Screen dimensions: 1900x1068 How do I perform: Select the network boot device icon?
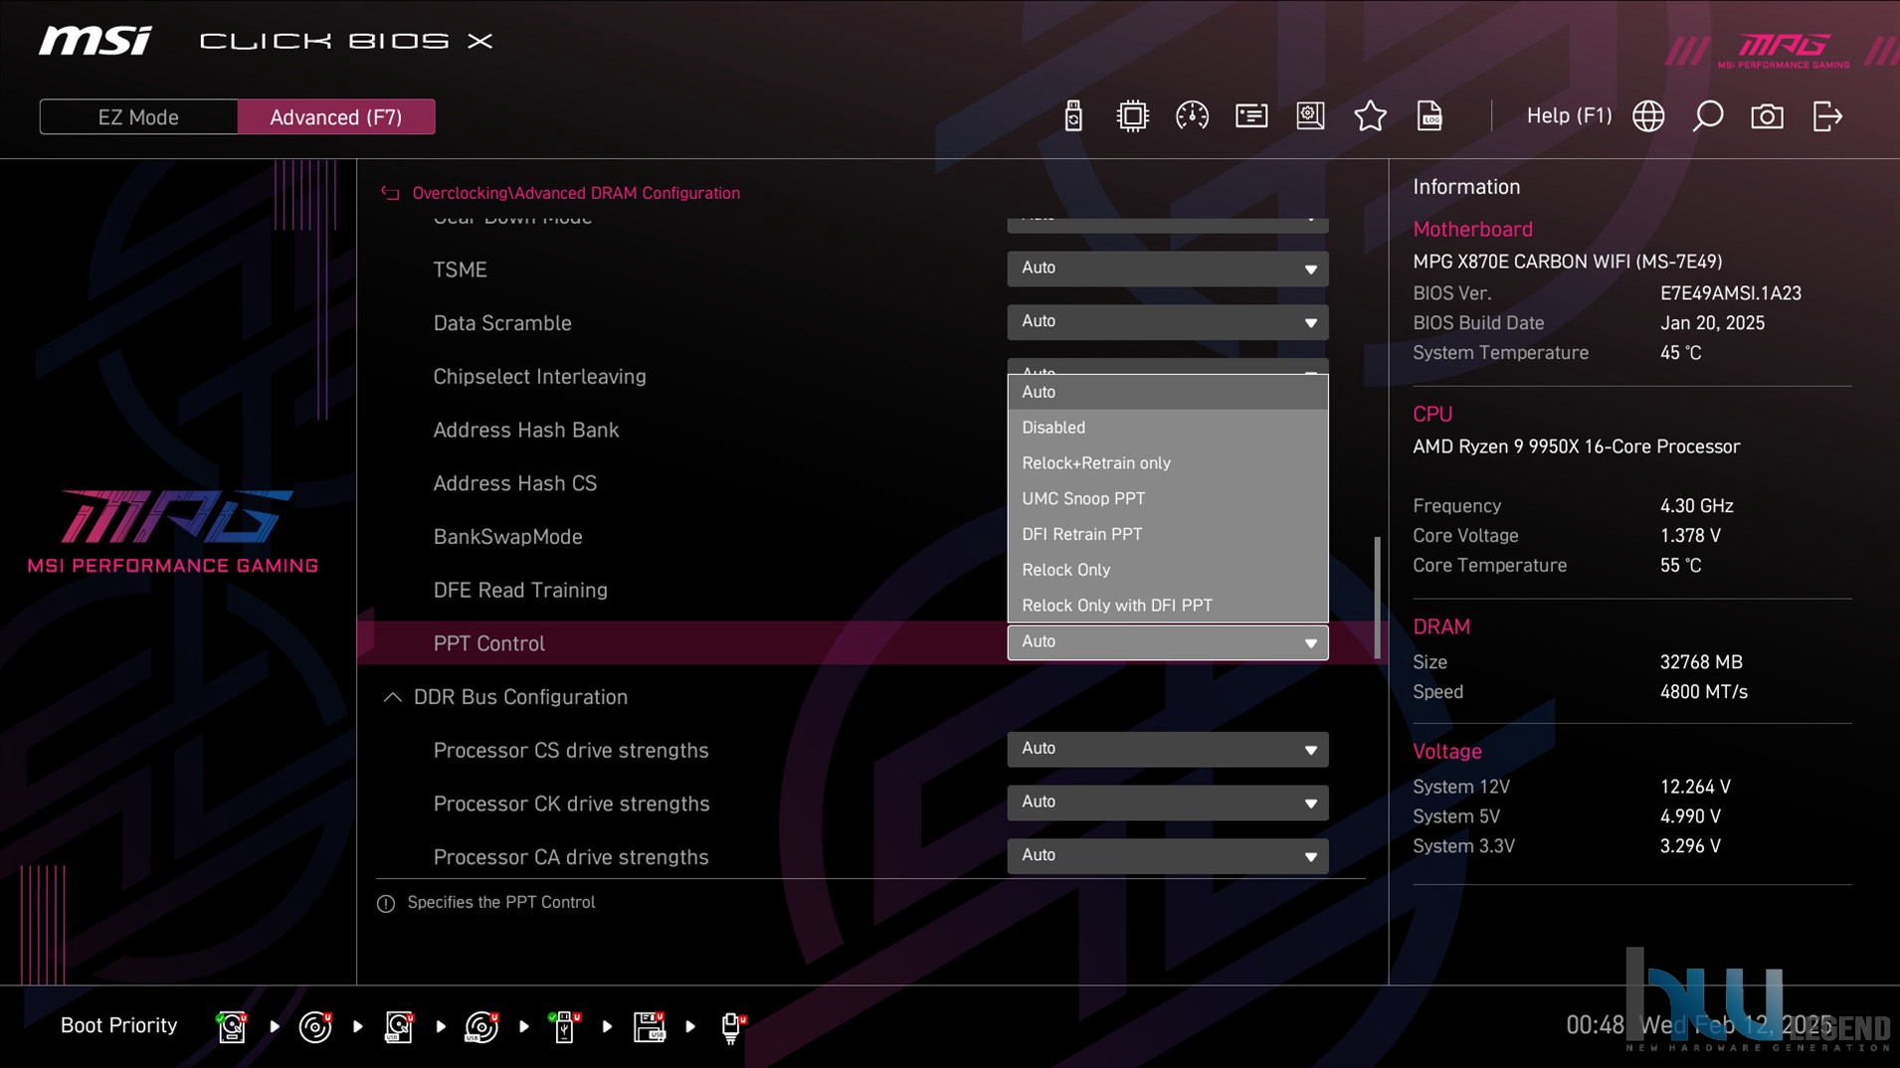point(732,1026)
